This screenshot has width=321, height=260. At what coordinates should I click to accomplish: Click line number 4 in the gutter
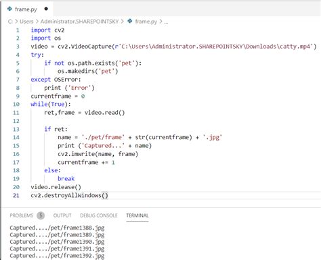pyautogui.click(x=18, y=55)
